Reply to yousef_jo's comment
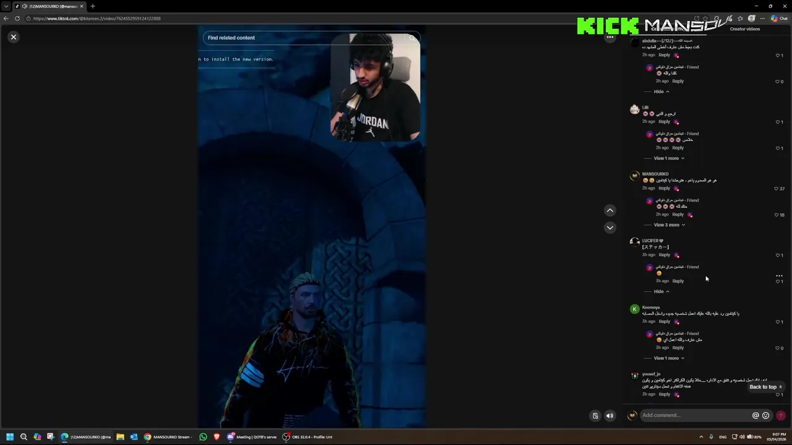Image resolution: width=792 pixels, height=445 pixels. [x=664, y=394]
